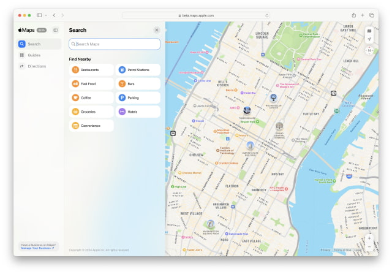Click the Manage Your Business link

38,248
